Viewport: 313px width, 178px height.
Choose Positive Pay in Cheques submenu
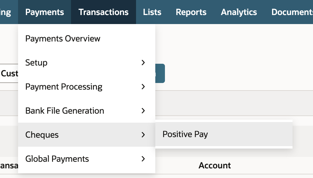pos(224,134)
